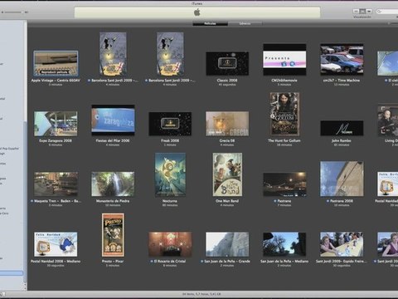This screenshot has height=299, width=398.
Task: Select Sant Jordi 2009 - Espido Freire thumbnail
Action: point(342,244)
